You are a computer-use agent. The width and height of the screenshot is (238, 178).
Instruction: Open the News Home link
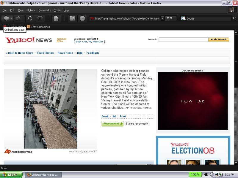tap(65, 53)
